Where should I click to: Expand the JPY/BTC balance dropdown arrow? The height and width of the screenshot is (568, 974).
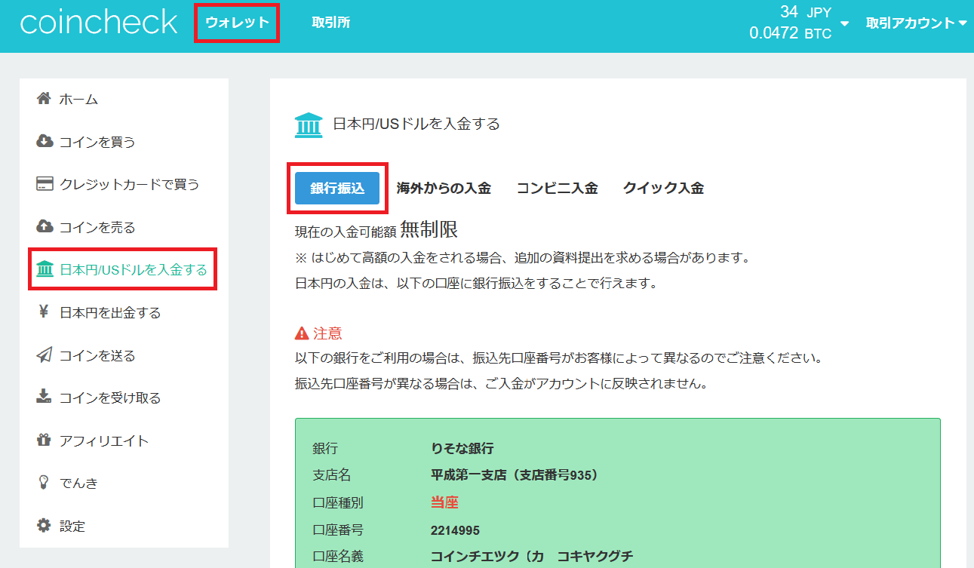pos(844,23)
